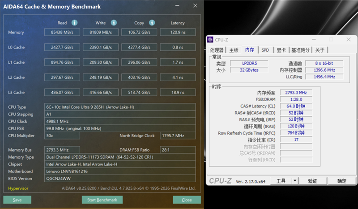The image size is (358, 209).
Task: Click the CPU-Z 指令比率 1T value
Action: tap(296, 139)
